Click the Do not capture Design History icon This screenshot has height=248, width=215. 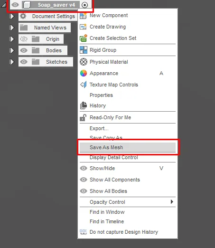tap(83, 232)
